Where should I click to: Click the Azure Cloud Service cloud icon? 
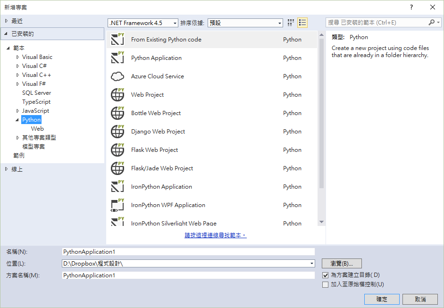coord(117,76)
